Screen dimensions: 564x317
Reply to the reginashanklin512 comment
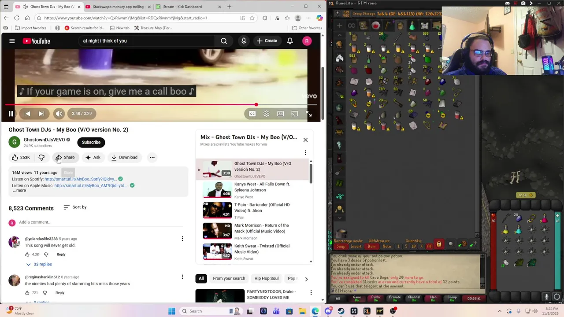(x=60, y=293)
